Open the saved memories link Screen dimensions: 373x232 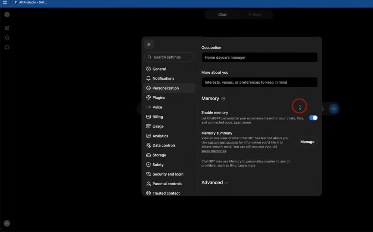(214, 151)
